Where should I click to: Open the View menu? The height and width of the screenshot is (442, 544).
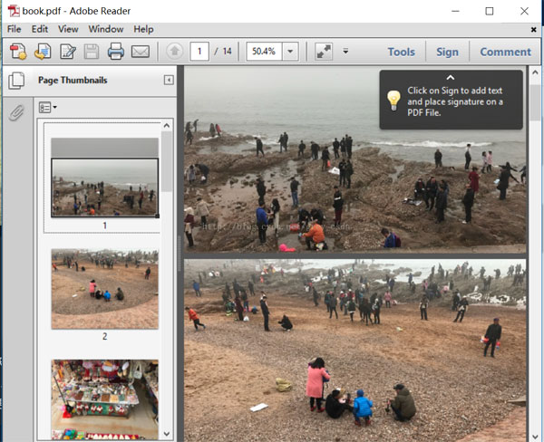pos(68,29)
